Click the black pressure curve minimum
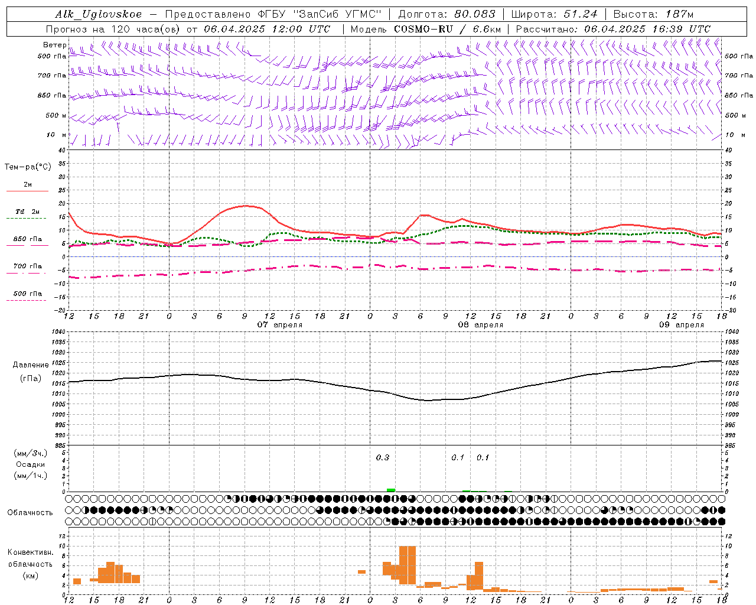756x605 pixels. click(428, 401)
